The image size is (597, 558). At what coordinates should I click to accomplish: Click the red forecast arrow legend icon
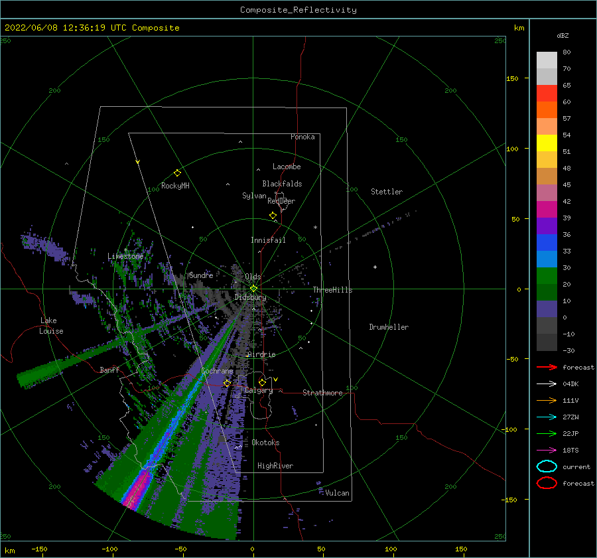(547, 367)
